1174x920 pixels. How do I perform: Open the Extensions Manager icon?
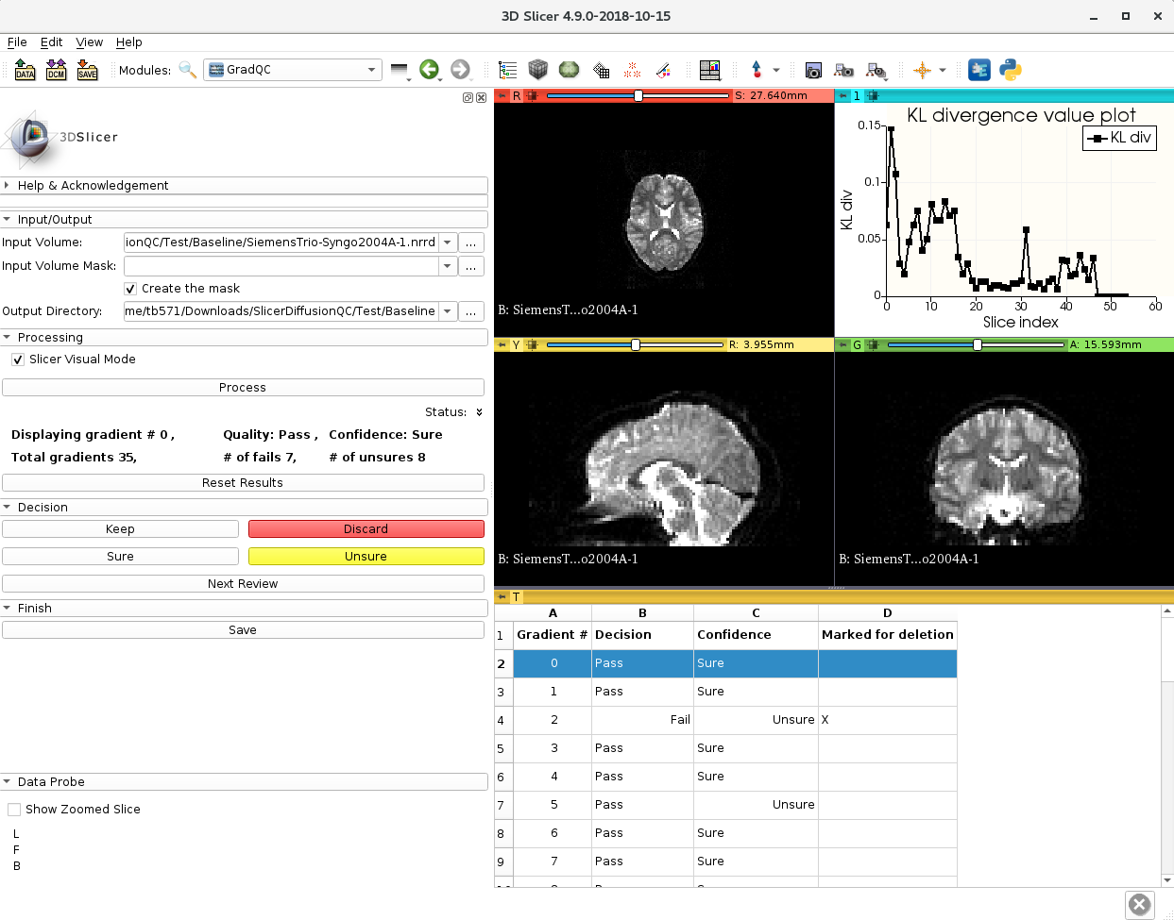click(979, 70)
